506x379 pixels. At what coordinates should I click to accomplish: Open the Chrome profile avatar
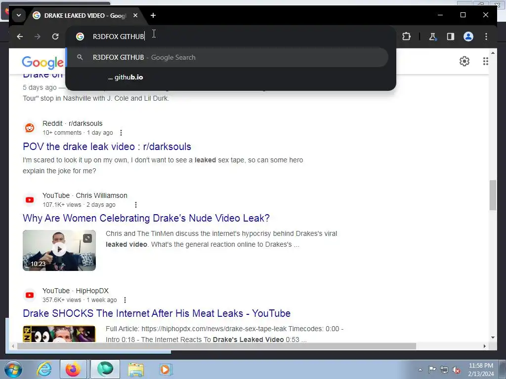tap(468, 37)
